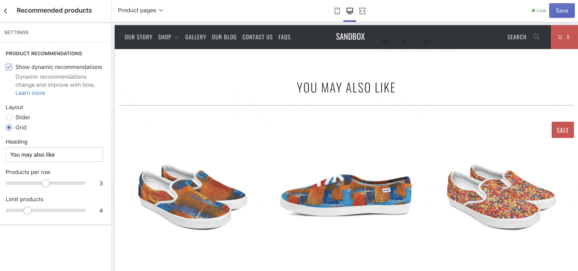Open the Our Story page
The width and height of the screenshot is (578, 271).
pyautogui.click(x=139, y=37)
